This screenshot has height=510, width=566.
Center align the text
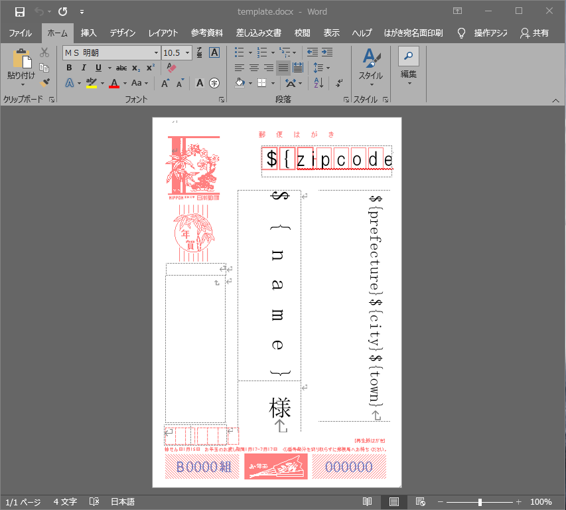click(x=254, y=68)
